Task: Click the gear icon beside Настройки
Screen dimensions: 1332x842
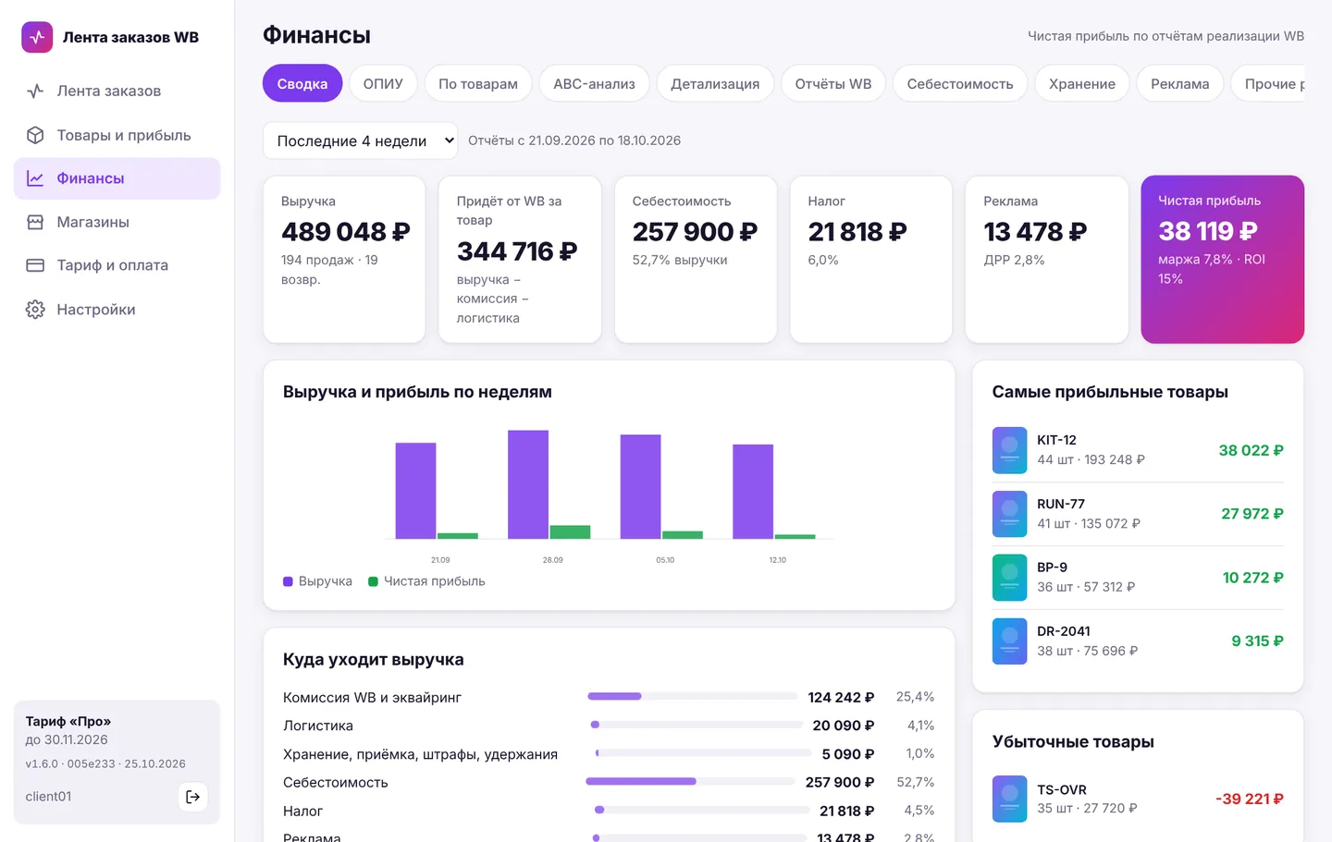Action: pos(35,310)
